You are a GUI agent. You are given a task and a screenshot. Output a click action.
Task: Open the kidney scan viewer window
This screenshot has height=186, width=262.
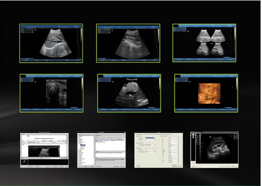[214, 150]
